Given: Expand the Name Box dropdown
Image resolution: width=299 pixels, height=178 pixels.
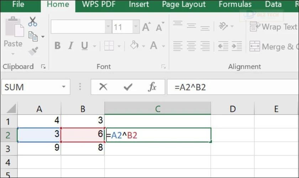Looking at the screenshot, I should coord(64,87).
